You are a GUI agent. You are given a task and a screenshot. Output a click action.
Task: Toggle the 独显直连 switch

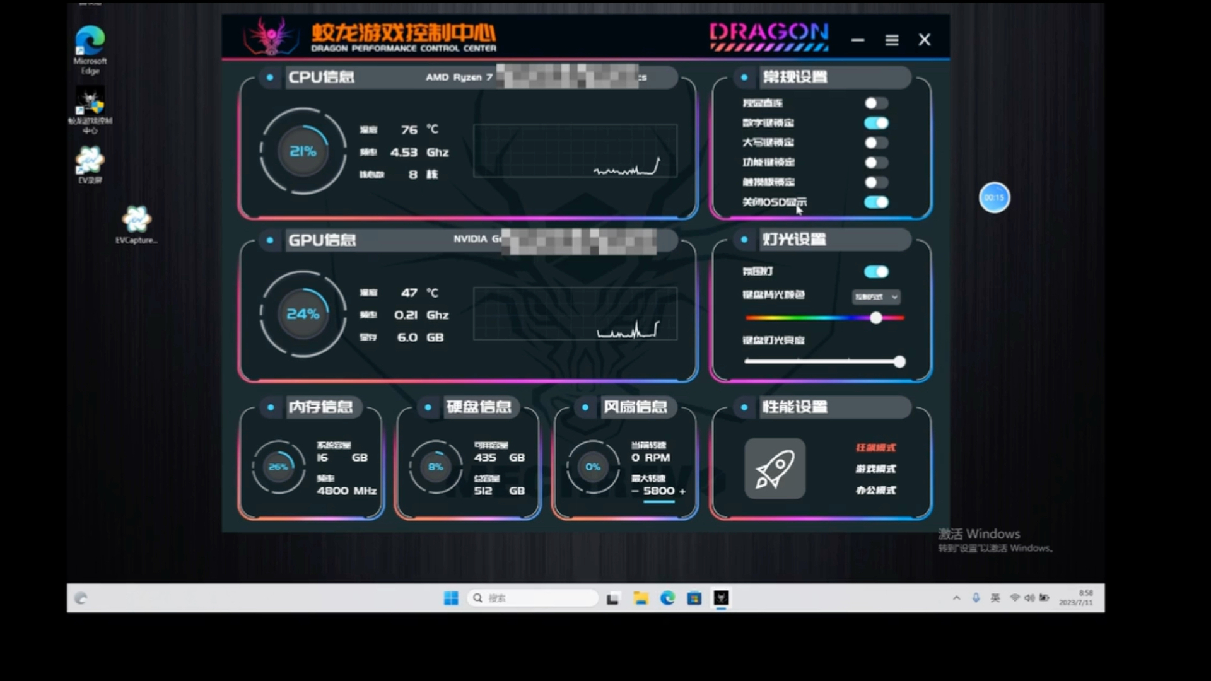pos(876,103)
